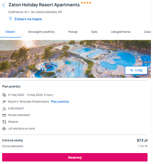Select the Obiekt tab
This screenshot has width=153, height=164.
10,32
